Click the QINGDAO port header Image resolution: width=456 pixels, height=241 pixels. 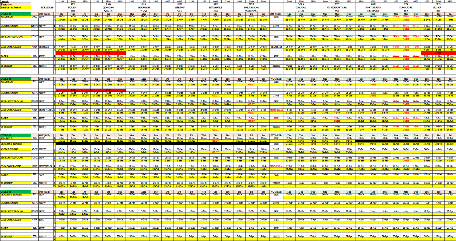[108, 7]
